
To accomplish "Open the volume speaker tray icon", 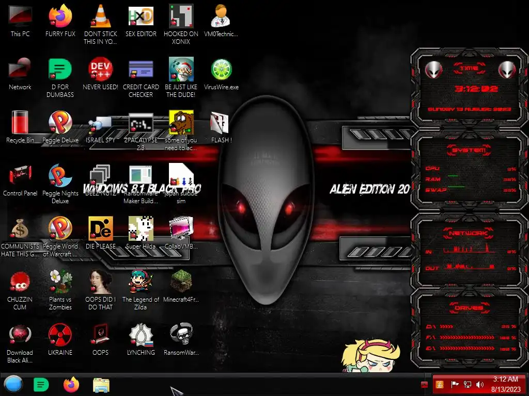I will 480,385.
